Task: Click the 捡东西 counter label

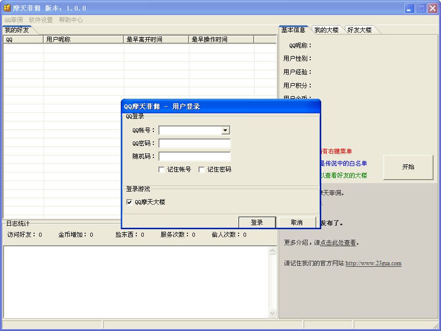Action: tap(127, 235)
